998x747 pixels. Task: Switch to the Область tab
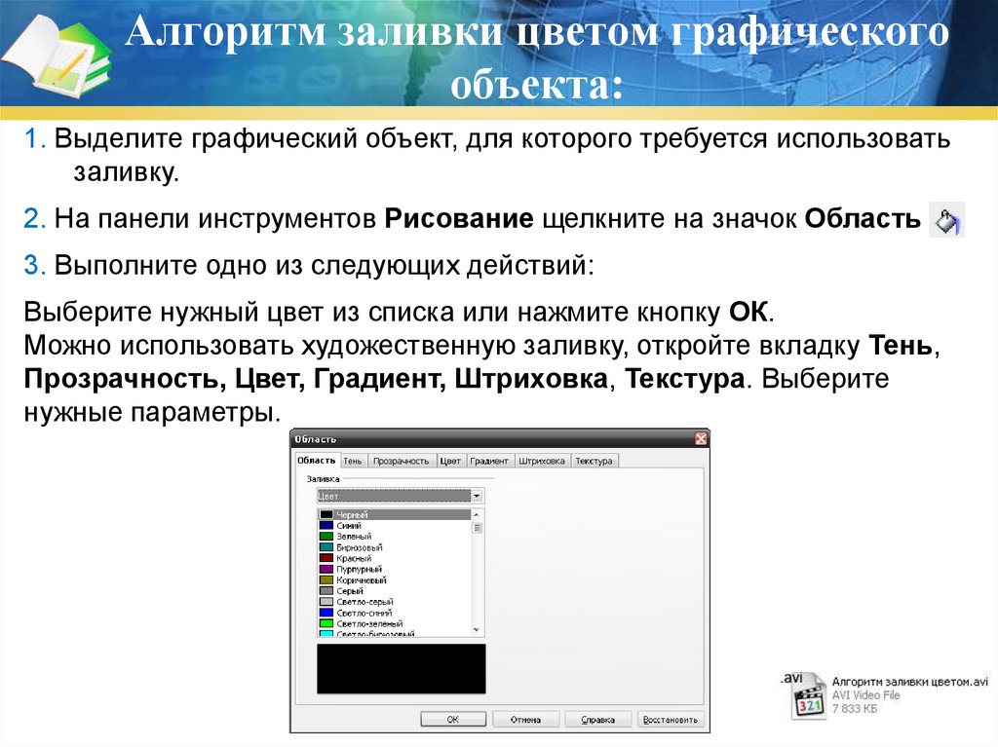click(x=316, y=460)
